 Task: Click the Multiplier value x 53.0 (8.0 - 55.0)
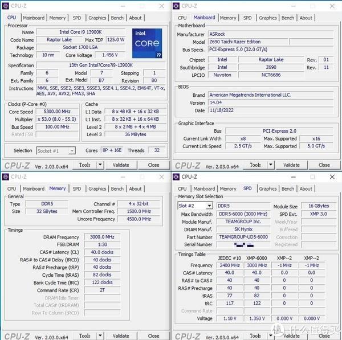[x=57, y=119]
